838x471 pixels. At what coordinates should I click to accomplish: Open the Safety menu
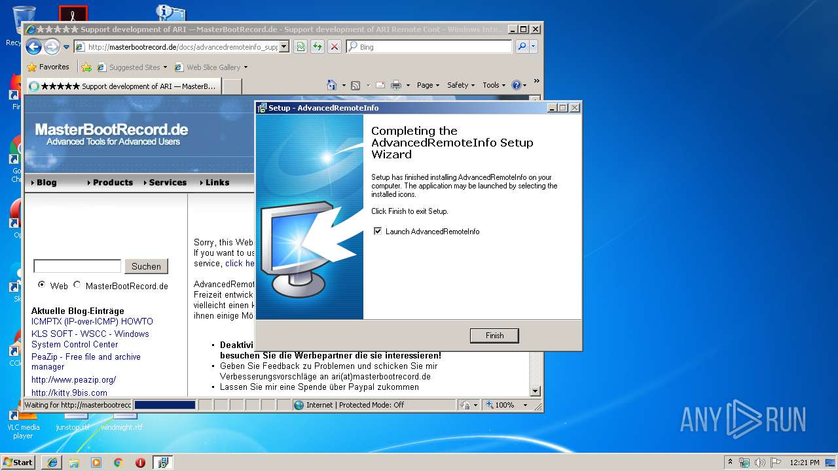[x=461, y=85]
